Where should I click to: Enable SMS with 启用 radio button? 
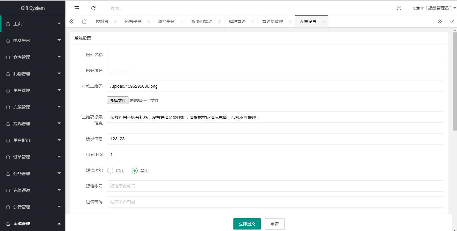pyautogui.click(x=110, y=171)
